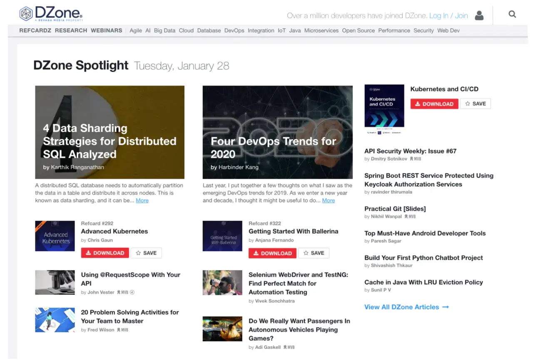
Task: Open the search magnifier icon
Action: 512,15
